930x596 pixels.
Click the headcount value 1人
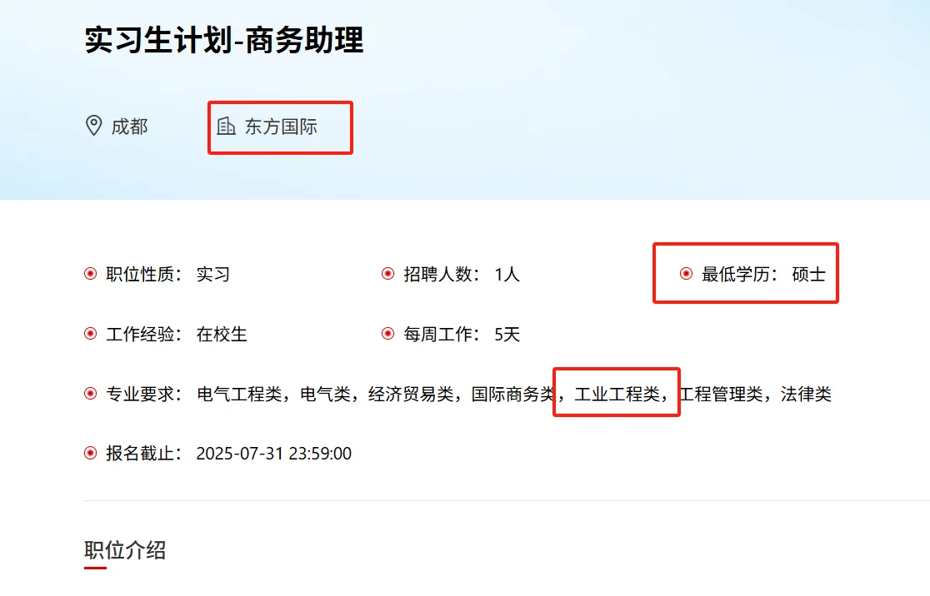pyautogui.click(x=507, y=275)
